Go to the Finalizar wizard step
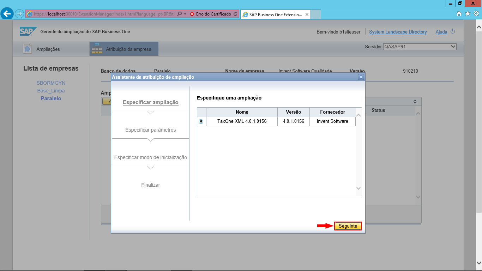The height and width of the screenshot is (271, 482). click(x=151, y=185)
